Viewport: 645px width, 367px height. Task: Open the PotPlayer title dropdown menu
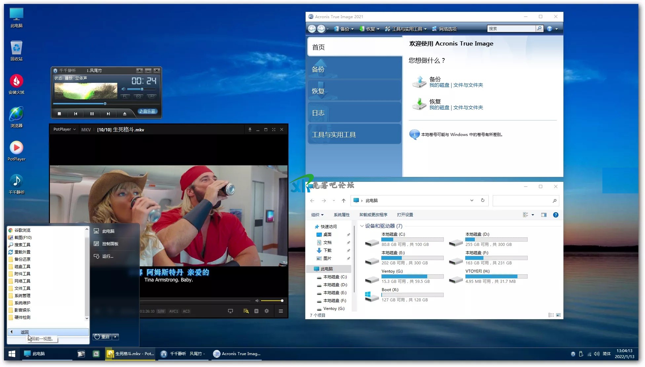(64, 129)
